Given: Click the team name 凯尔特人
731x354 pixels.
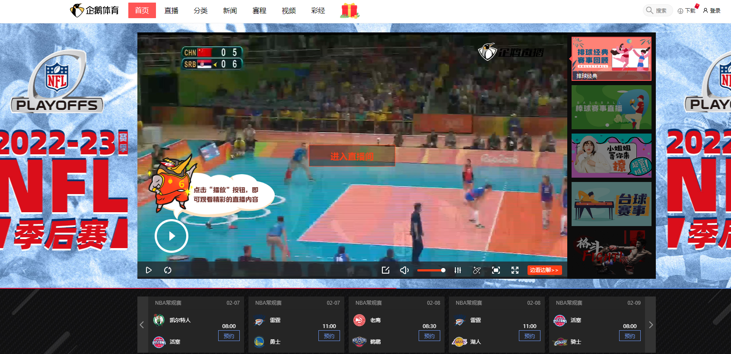Looking at the screenshot, I should [x=180, y=320].
